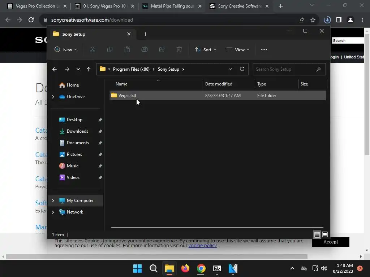Open the Vegas icon on the taskbar
Image resolution: width=370 pixels, height=277 pixels.
point(233,268)
